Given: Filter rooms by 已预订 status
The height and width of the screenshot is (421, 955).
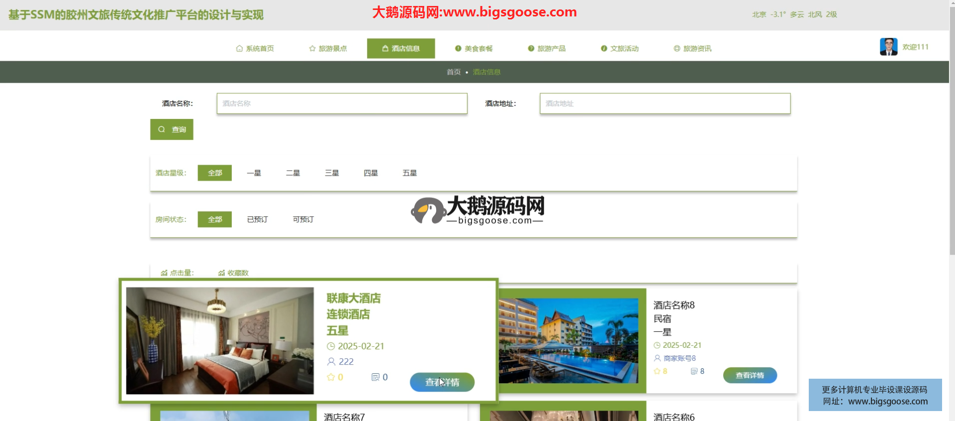Looking at the screenshot, I should coord(257,219).
